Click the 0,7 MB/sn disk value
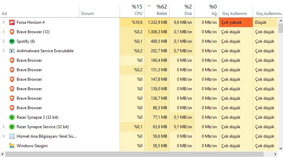 183,51
